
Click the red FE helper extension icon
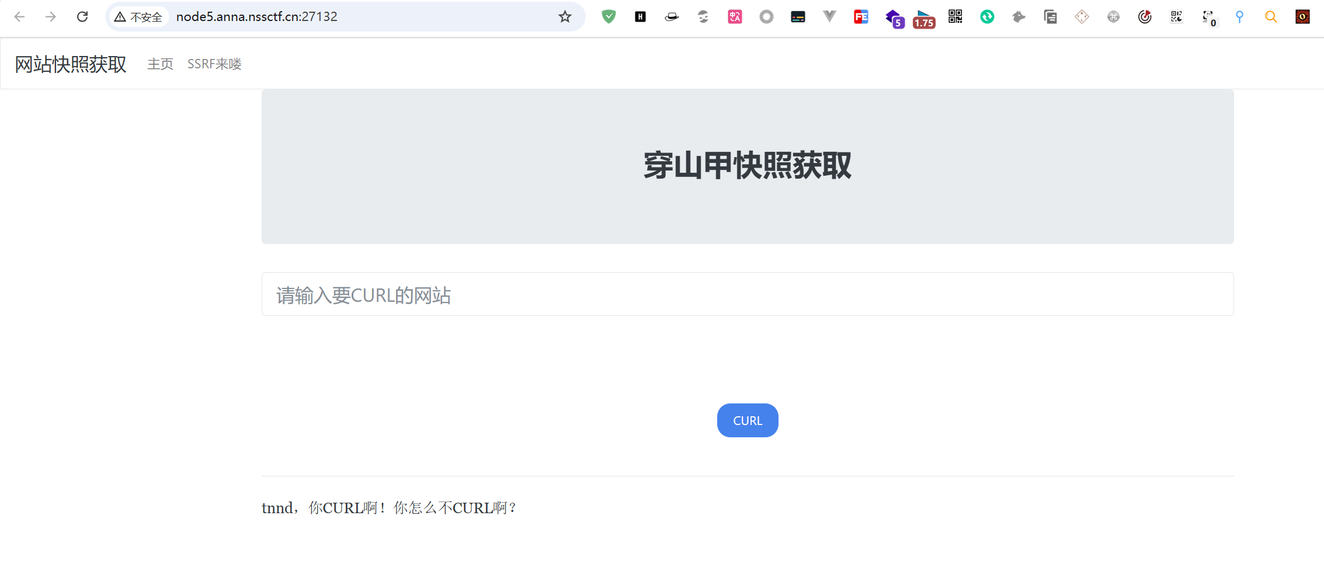(861, 17)
